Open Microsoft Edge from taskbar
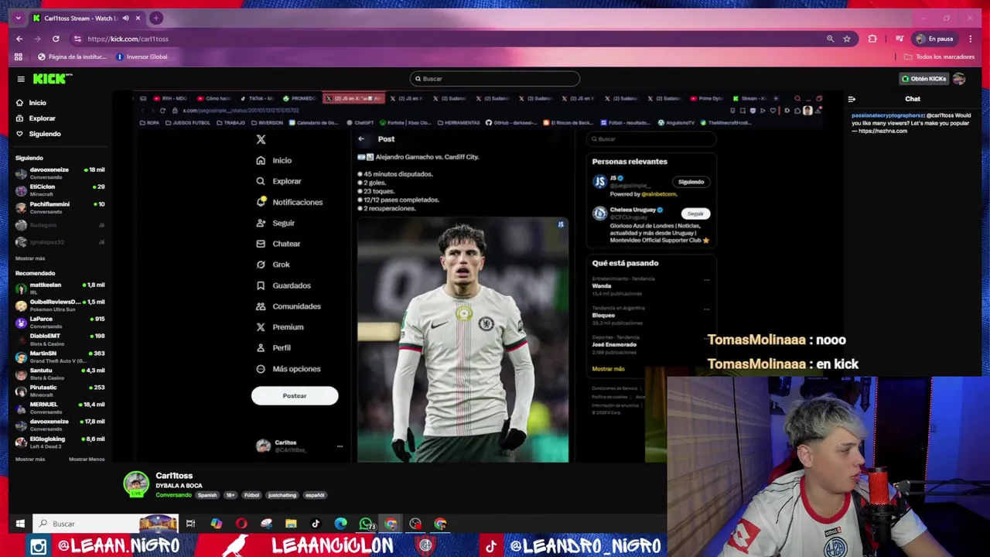 pos(340,524)
